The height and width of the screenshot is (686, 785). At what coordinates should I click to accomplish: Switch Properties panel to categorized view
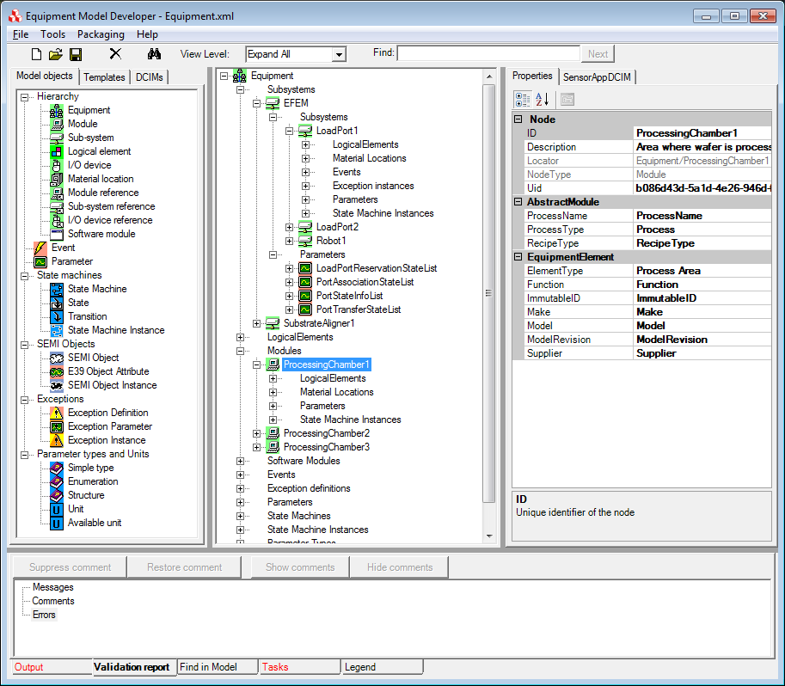pyautogui.click(x=521, y=99)
